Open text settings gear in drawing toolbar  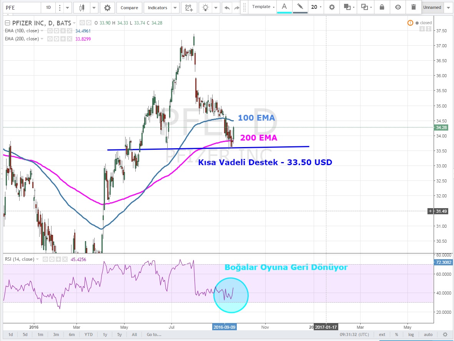(x=332, y=7)
